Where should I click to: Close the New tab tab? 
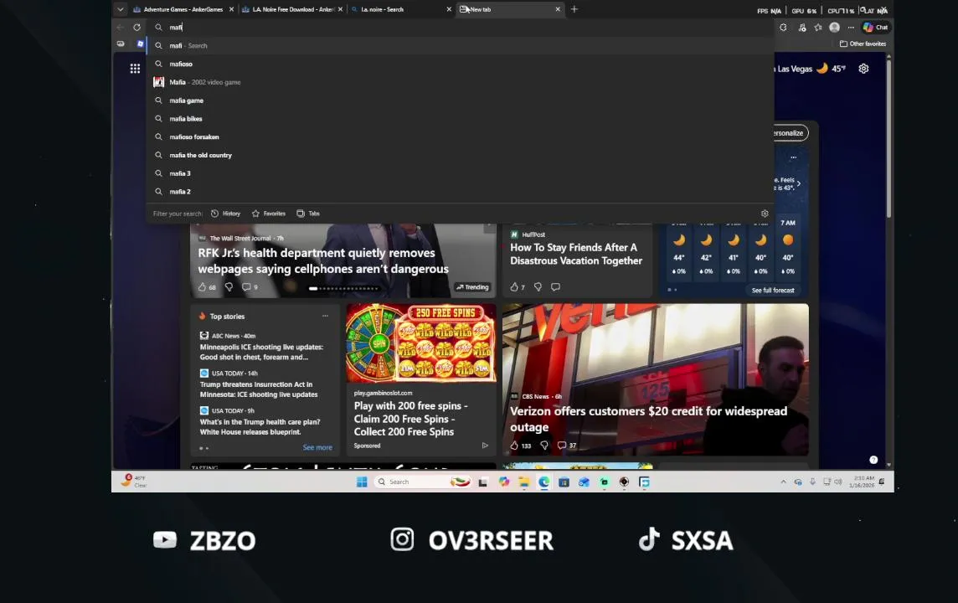click(558, 9)
